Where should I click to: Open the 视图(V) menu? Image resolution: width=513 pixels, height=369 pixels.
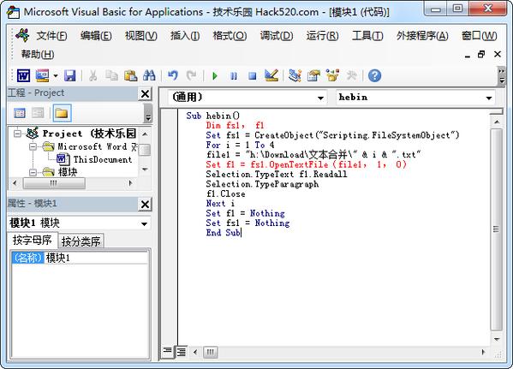point(141,35)
